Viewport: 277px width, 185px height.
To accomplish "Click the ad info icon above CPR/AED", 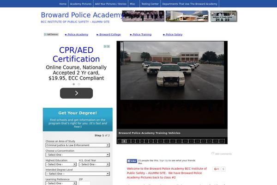I will click(x=105, y=46).
